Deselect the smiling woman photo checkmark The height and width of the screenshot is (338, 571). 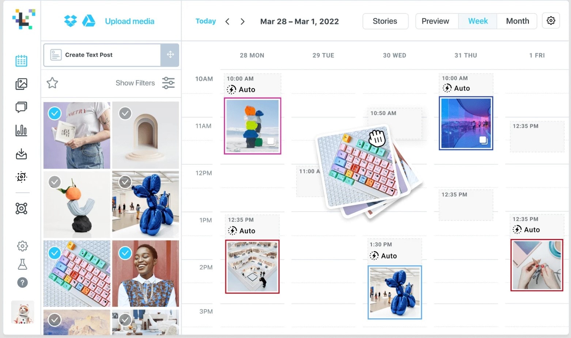(125, 253)
